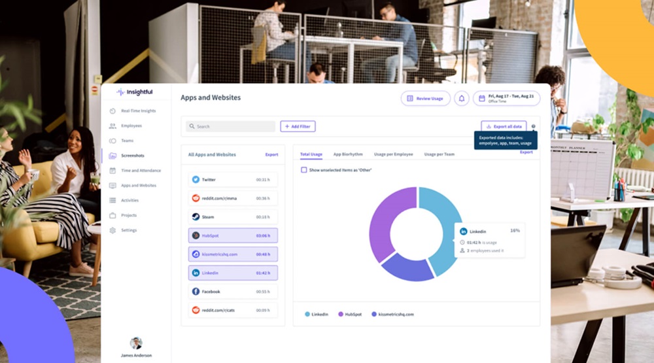Click the Time and Attendance calendar icon
Viewport: 654px width, 363px height.
tap(112, 170)
